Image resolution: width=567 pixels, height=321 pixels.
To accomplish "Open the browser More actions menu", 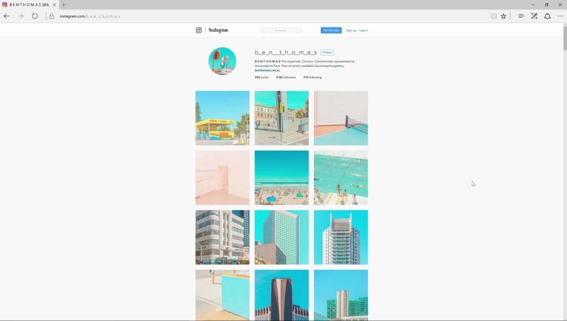I will coord(560,16).
